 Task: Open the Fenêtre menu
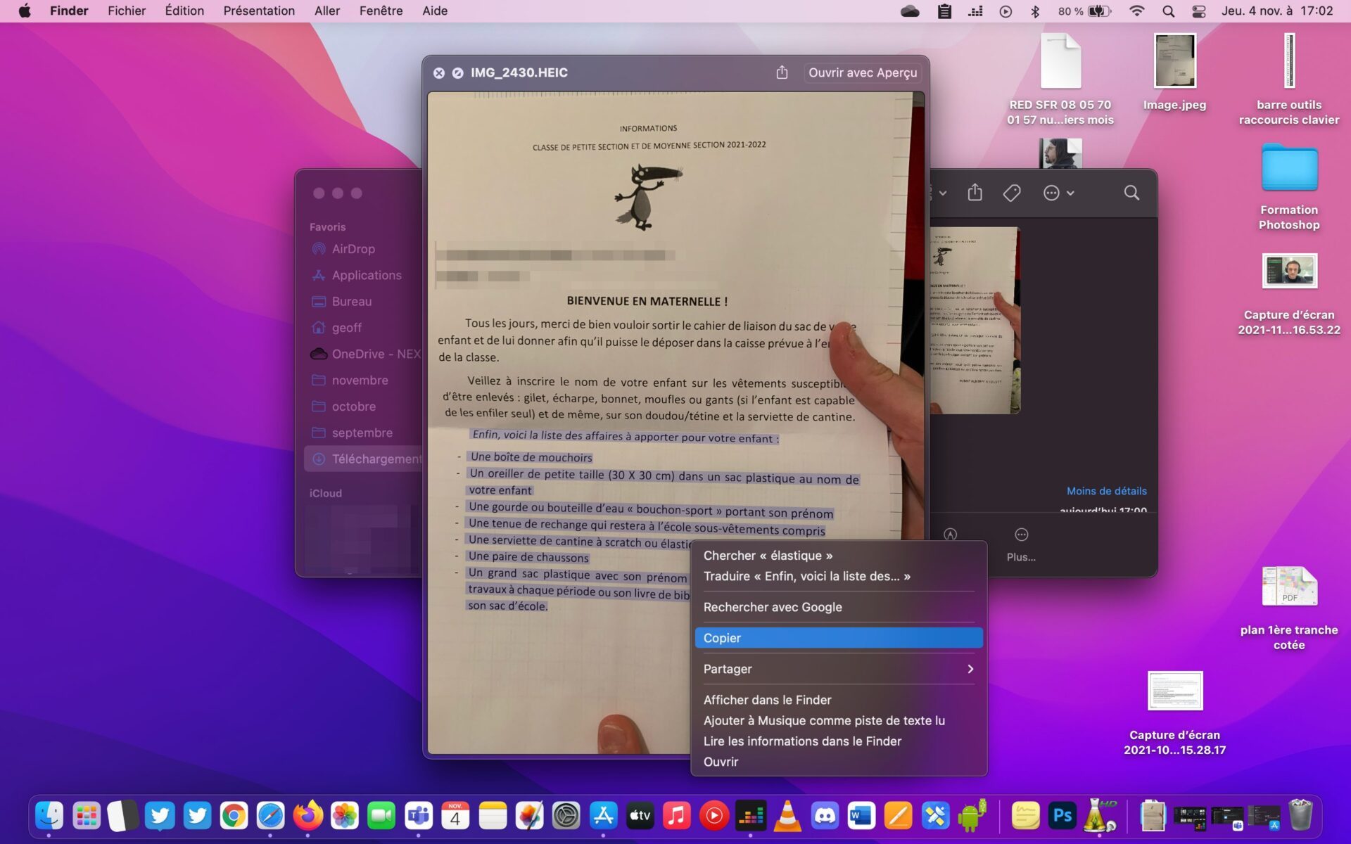coord(381,11)
